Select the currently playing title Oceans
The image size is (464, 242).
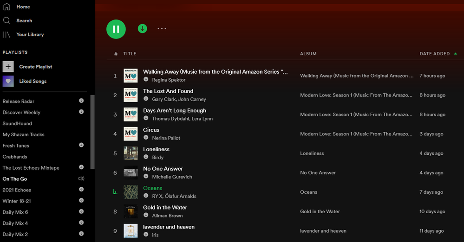pos(152,188)
